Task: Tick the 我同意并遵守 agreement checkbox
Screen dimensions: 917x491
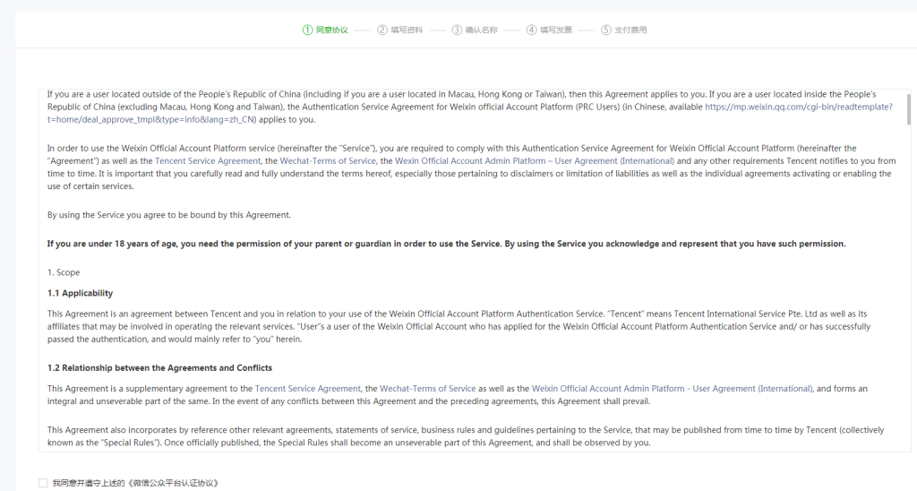Action: (43, 483)
